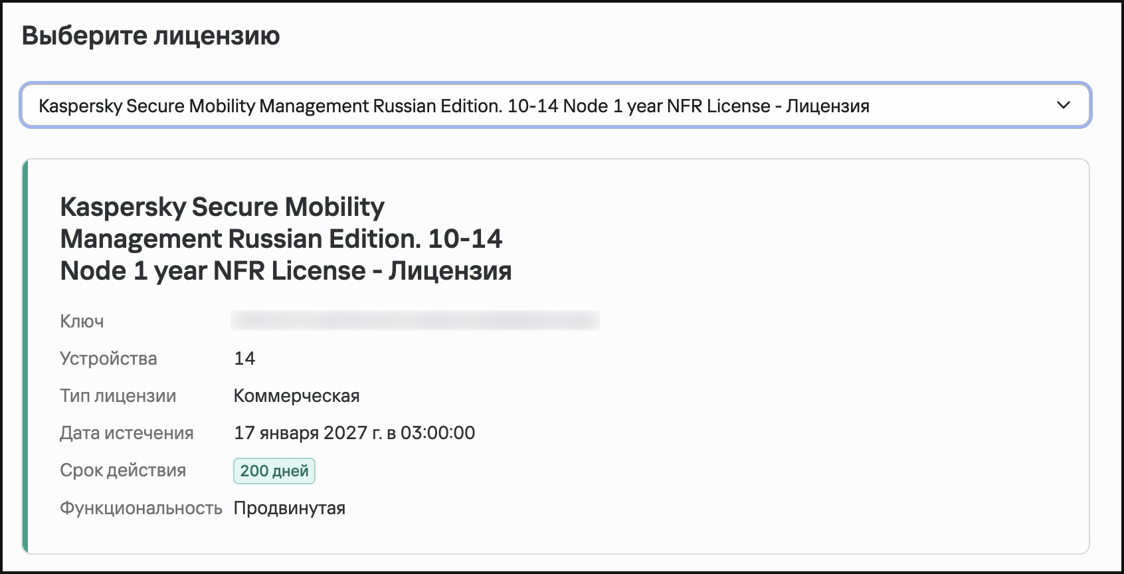Image resolution: width=1124 pixels, height=574 pixels.
Task: Click the "Коммерческая" license type value
Action: click(x=297, y=396)
